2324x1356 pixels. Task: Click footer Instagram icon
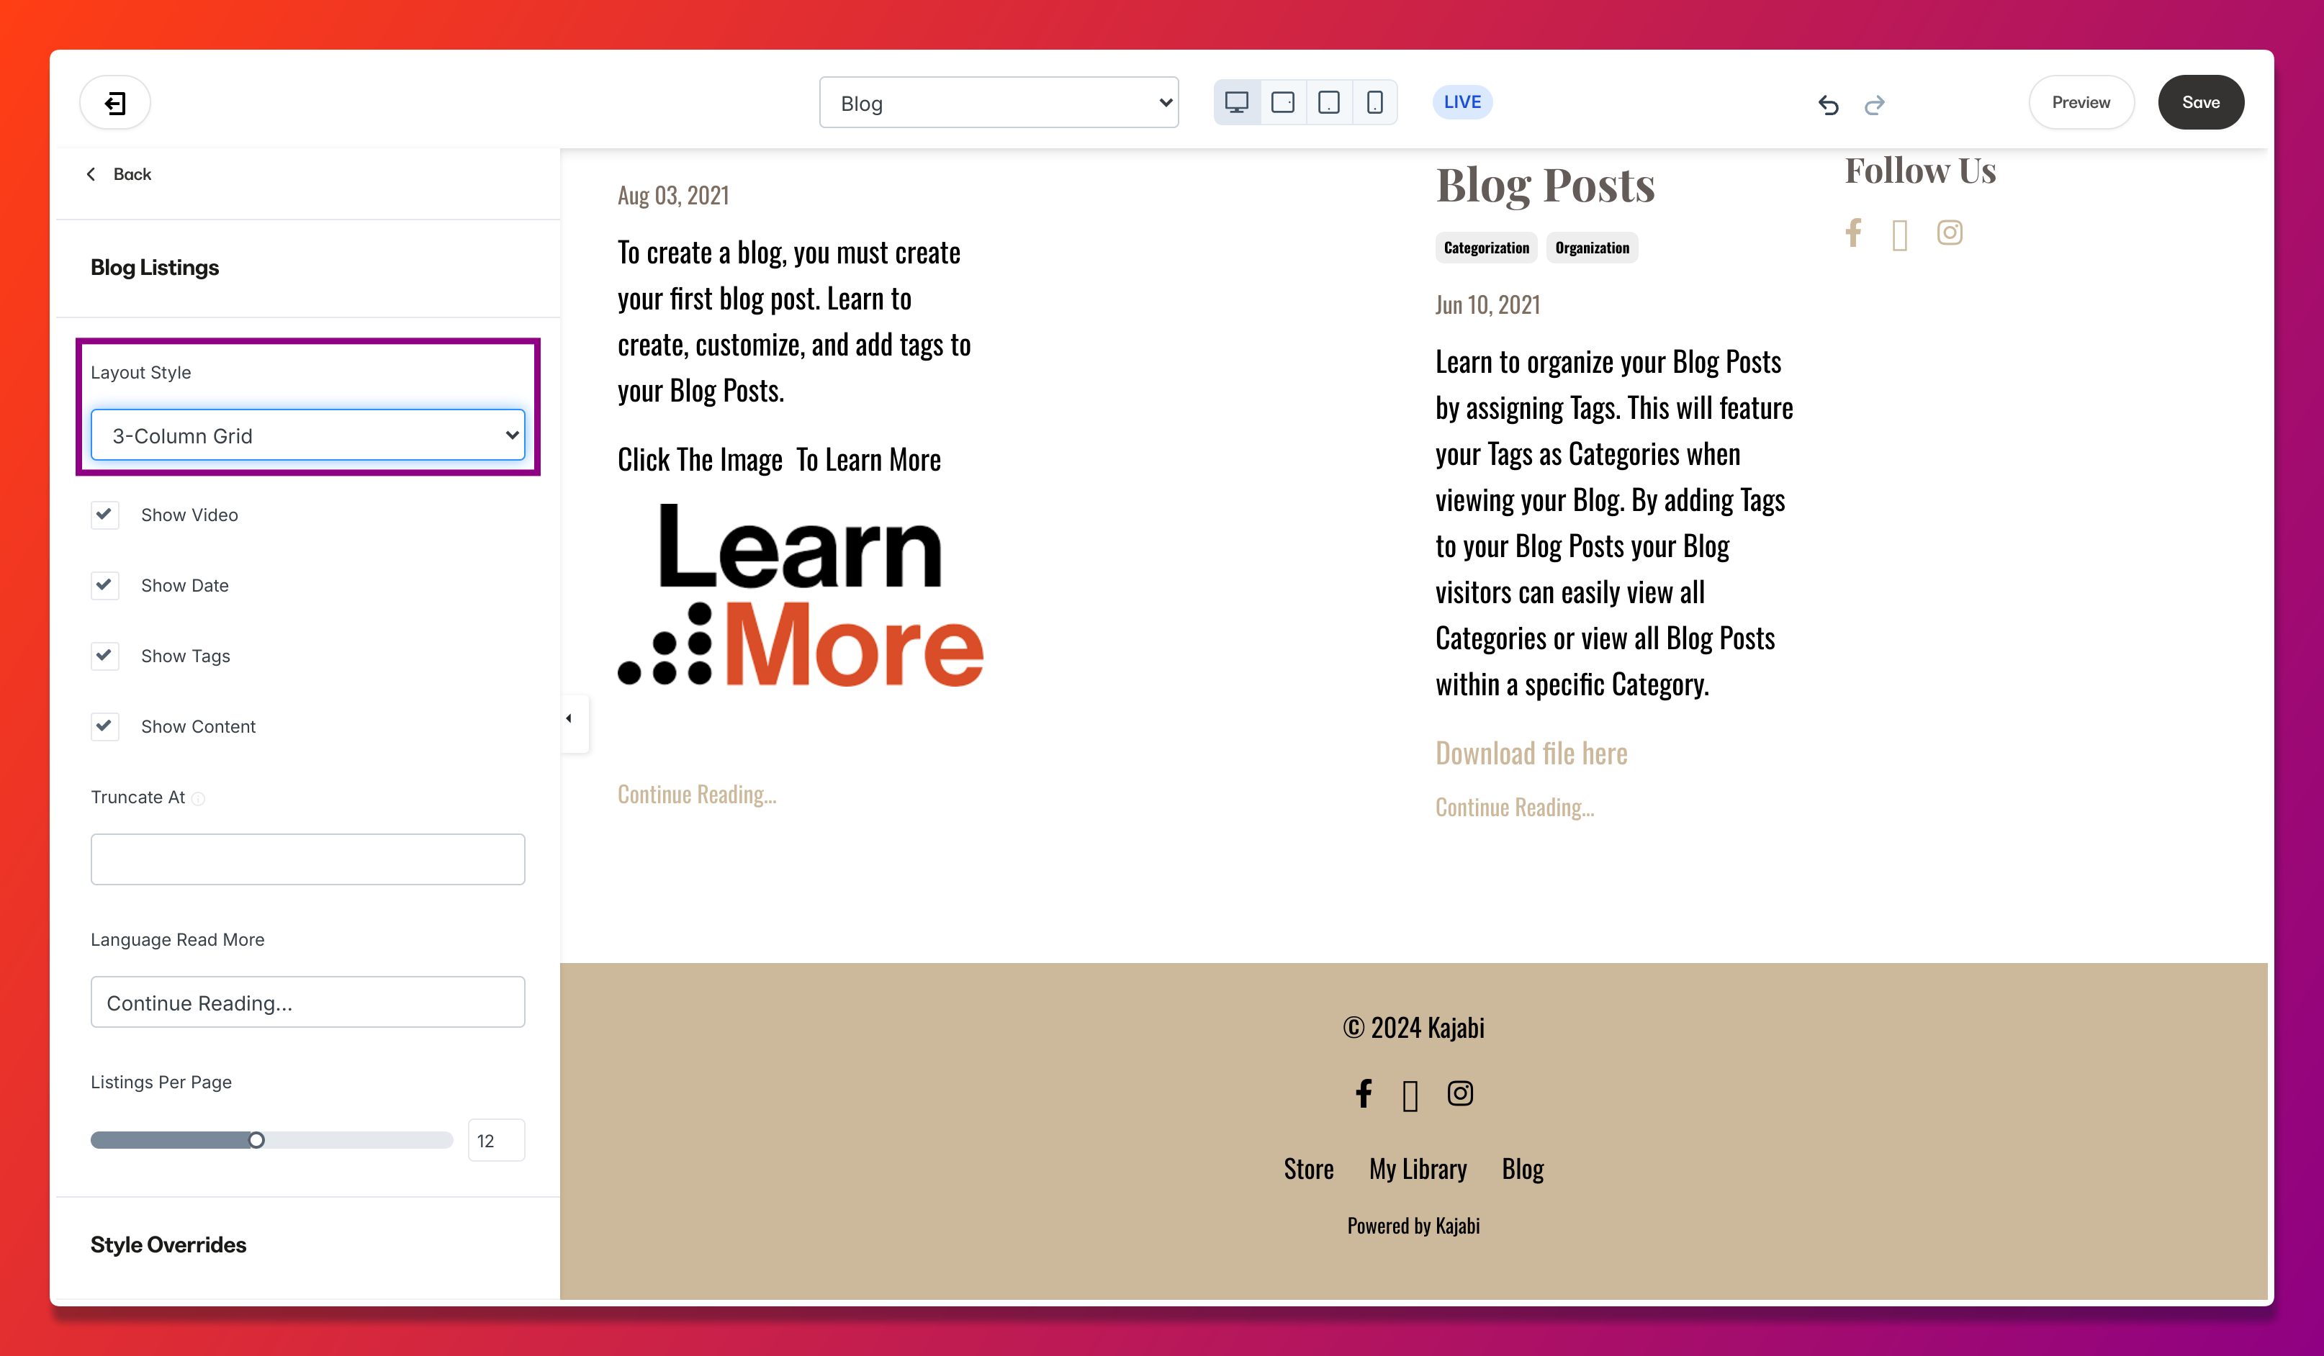click(x=1460, y=1093)
